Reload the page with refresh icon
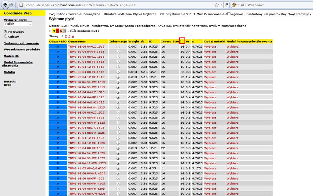 226,5
